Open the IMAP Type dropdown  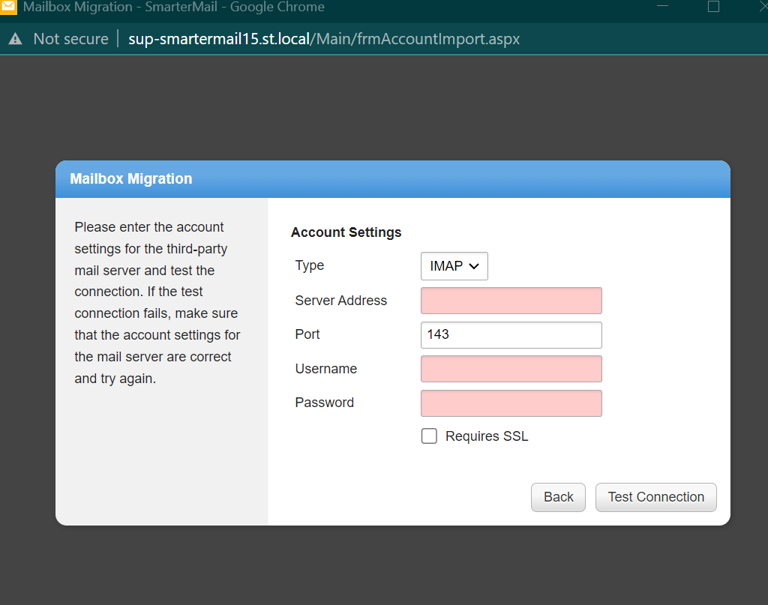[454, 266]
